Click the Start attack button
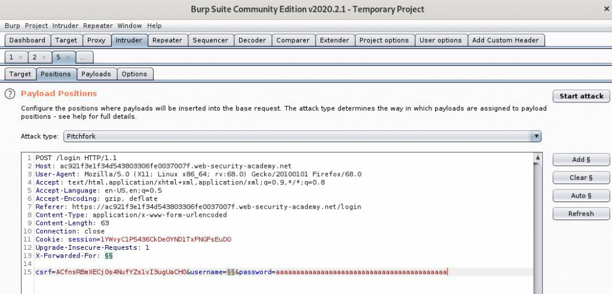Viewport: 612px width, 294px height. point(582,96)
